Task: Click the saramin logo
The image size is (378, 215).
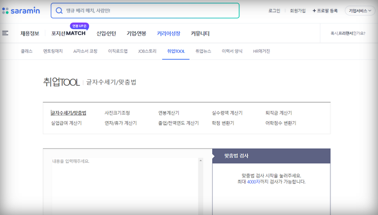Action: point(21,11)
